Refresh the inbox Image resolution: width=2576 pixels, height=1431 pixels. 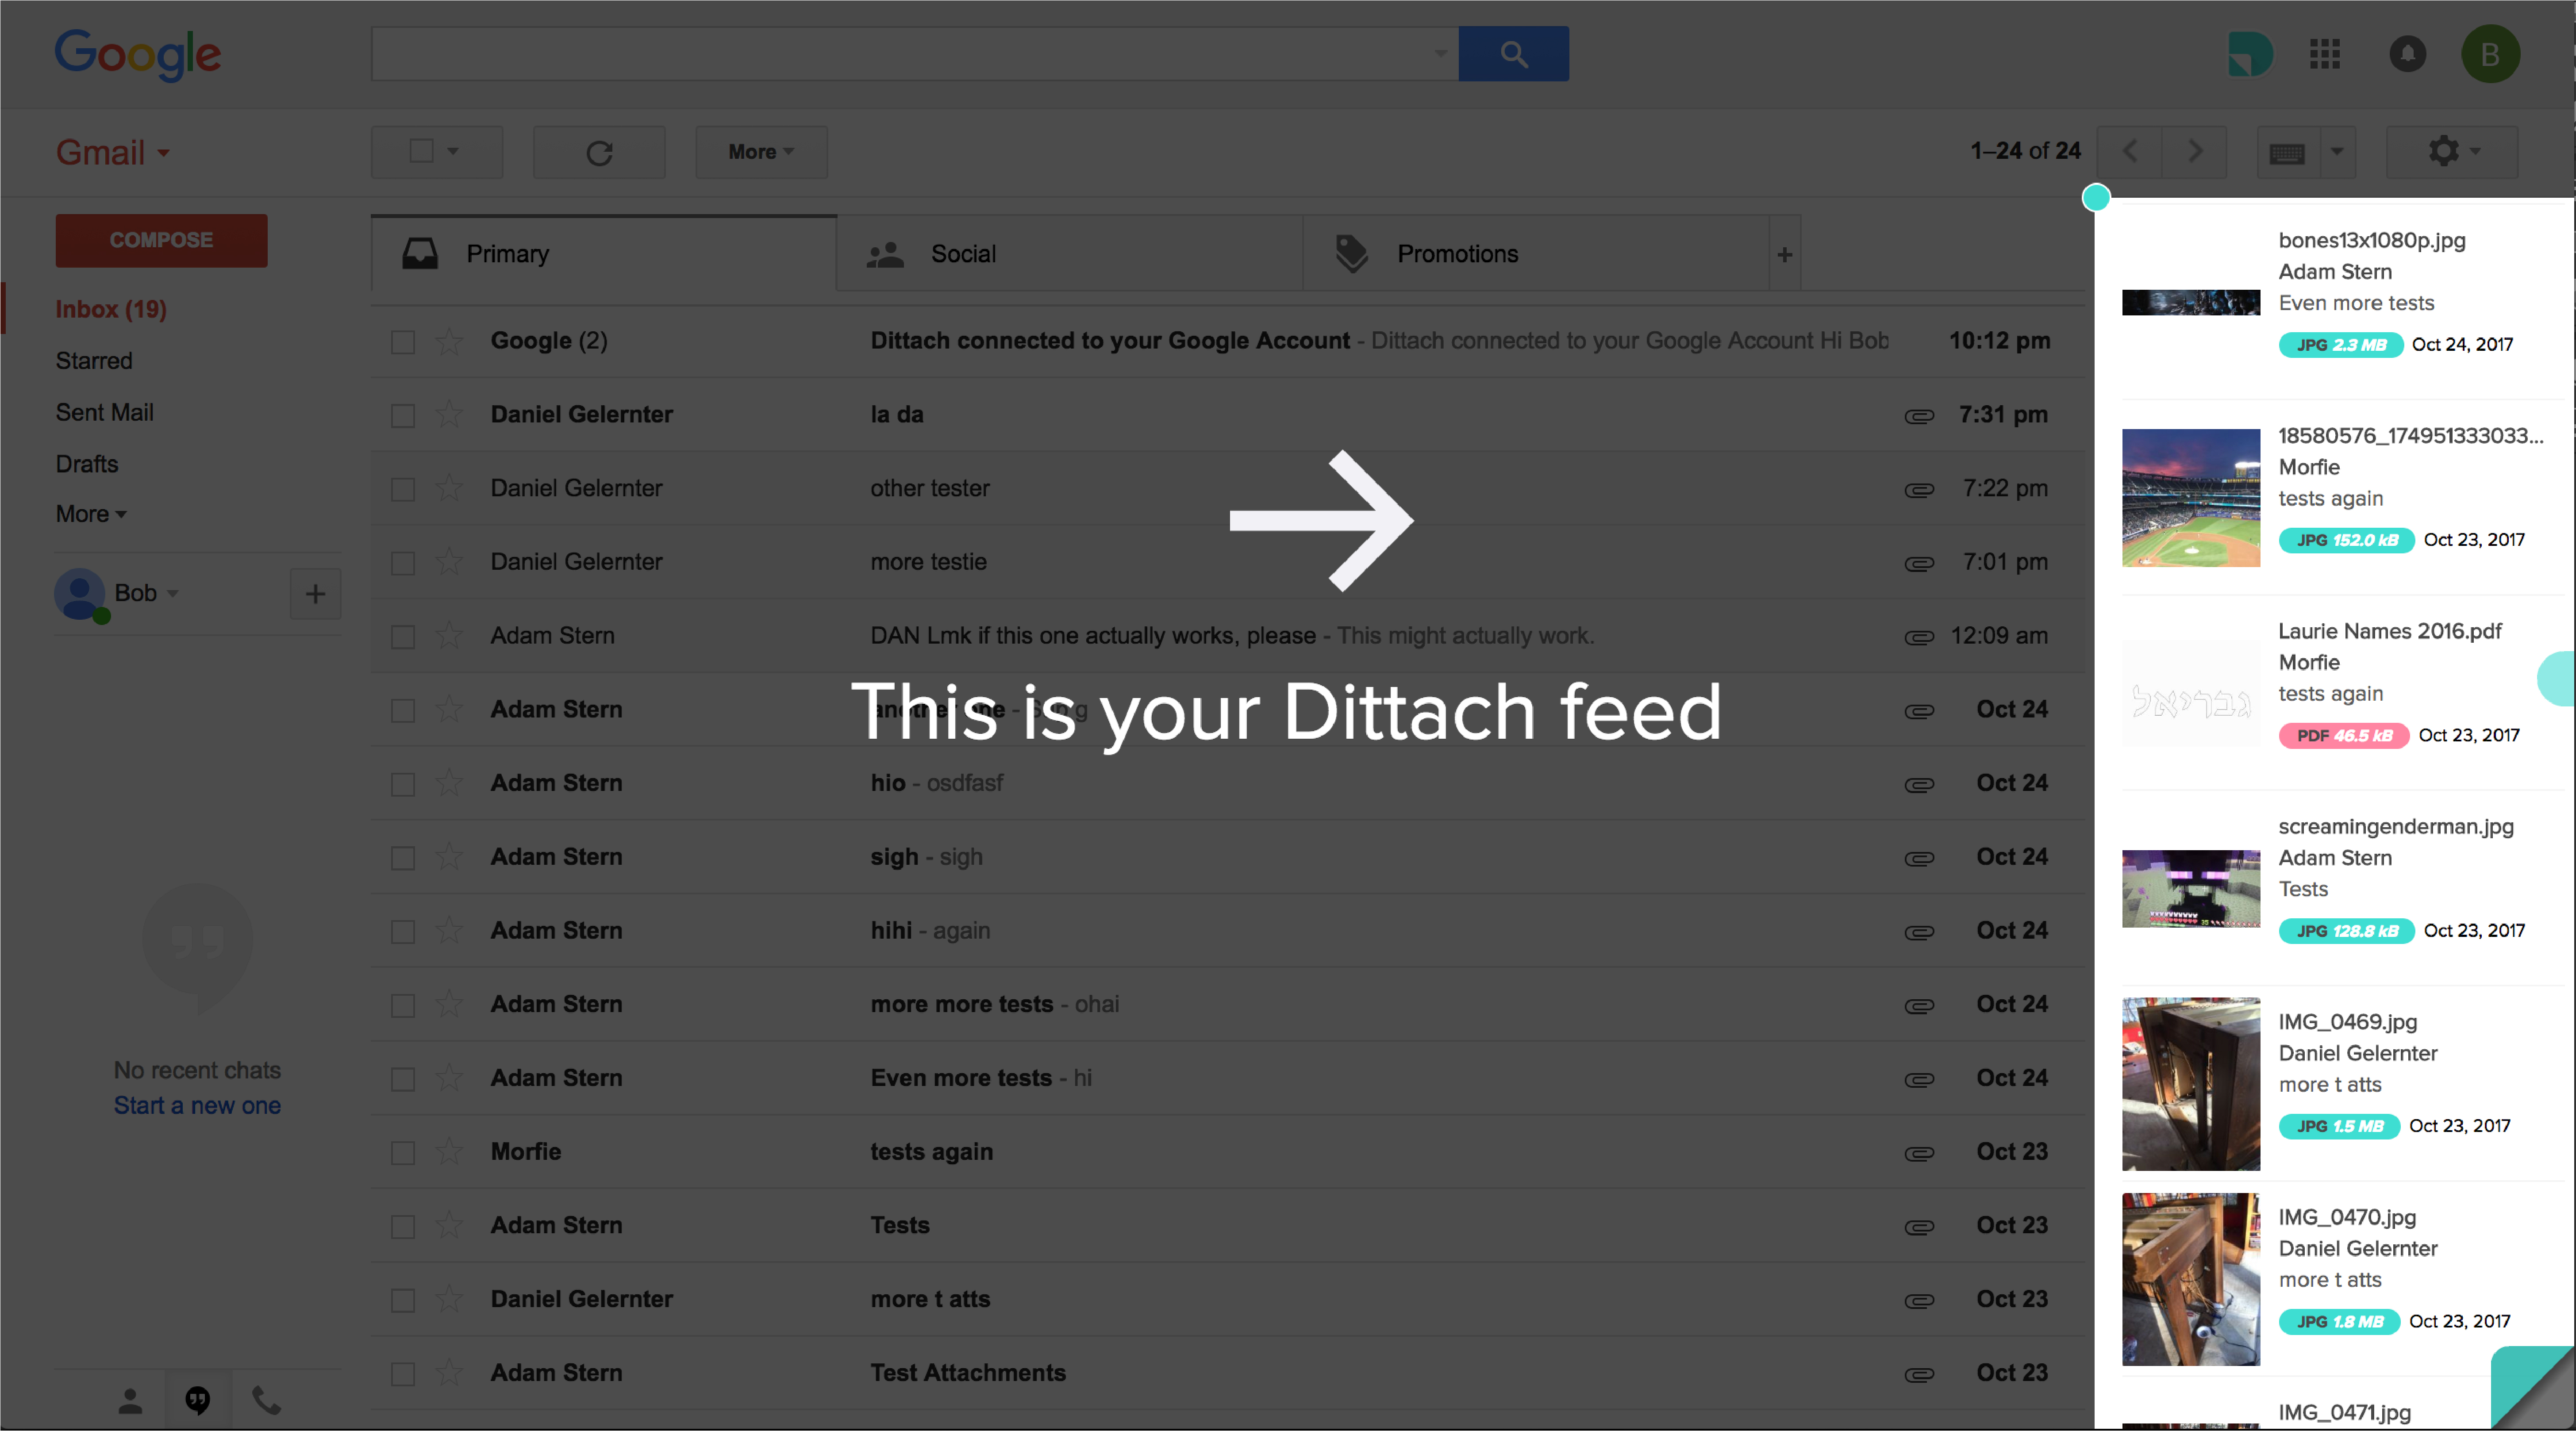[599, 152]
